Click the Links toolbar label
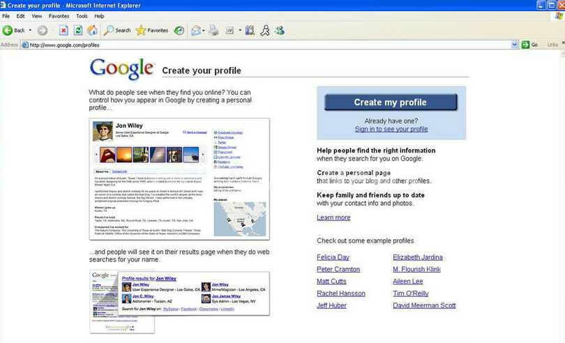Screen dimensions: 565x343 tap(552, 45)
